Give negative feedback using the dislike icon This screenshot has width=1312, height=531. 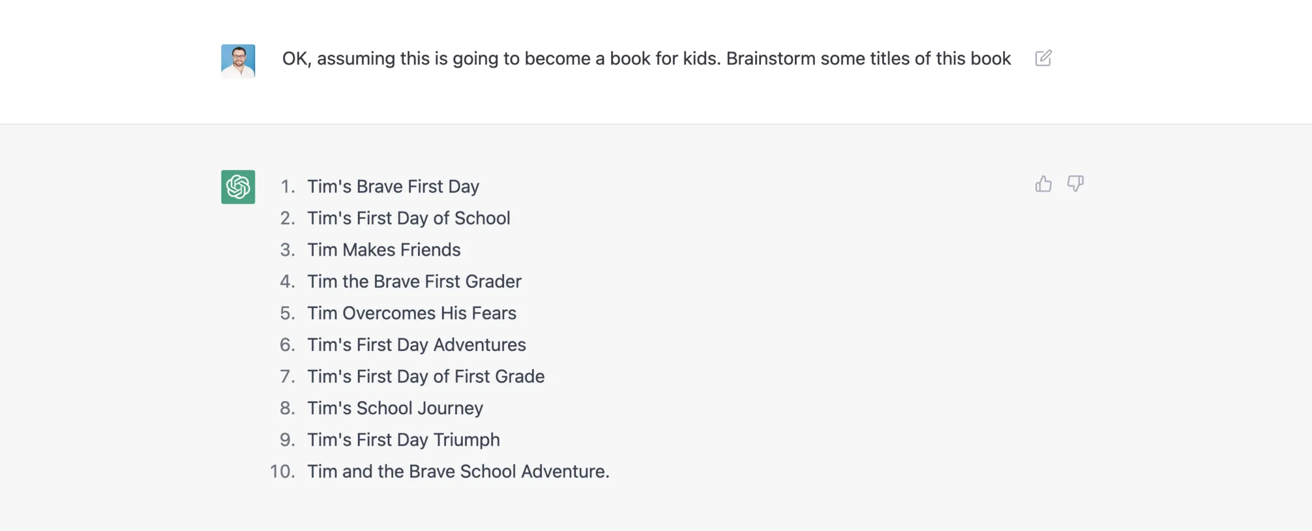(1075, 185)
